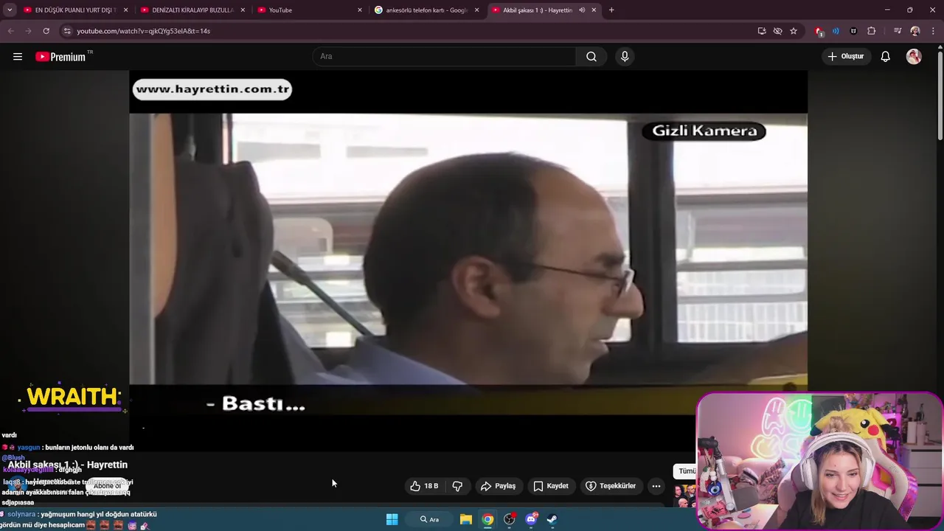Open the YouTube hamburger guide menu

(18, 57)
